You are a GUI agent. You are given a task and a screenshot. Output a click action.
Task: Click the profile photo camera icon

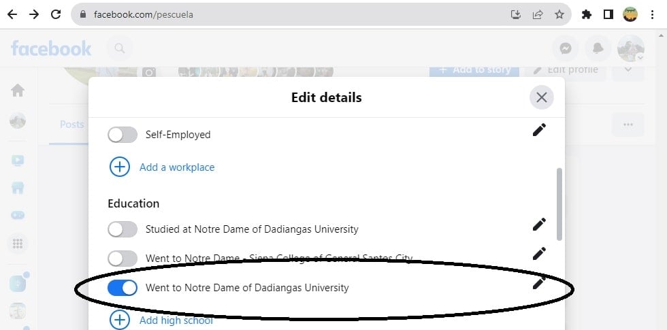pos(149,72)
